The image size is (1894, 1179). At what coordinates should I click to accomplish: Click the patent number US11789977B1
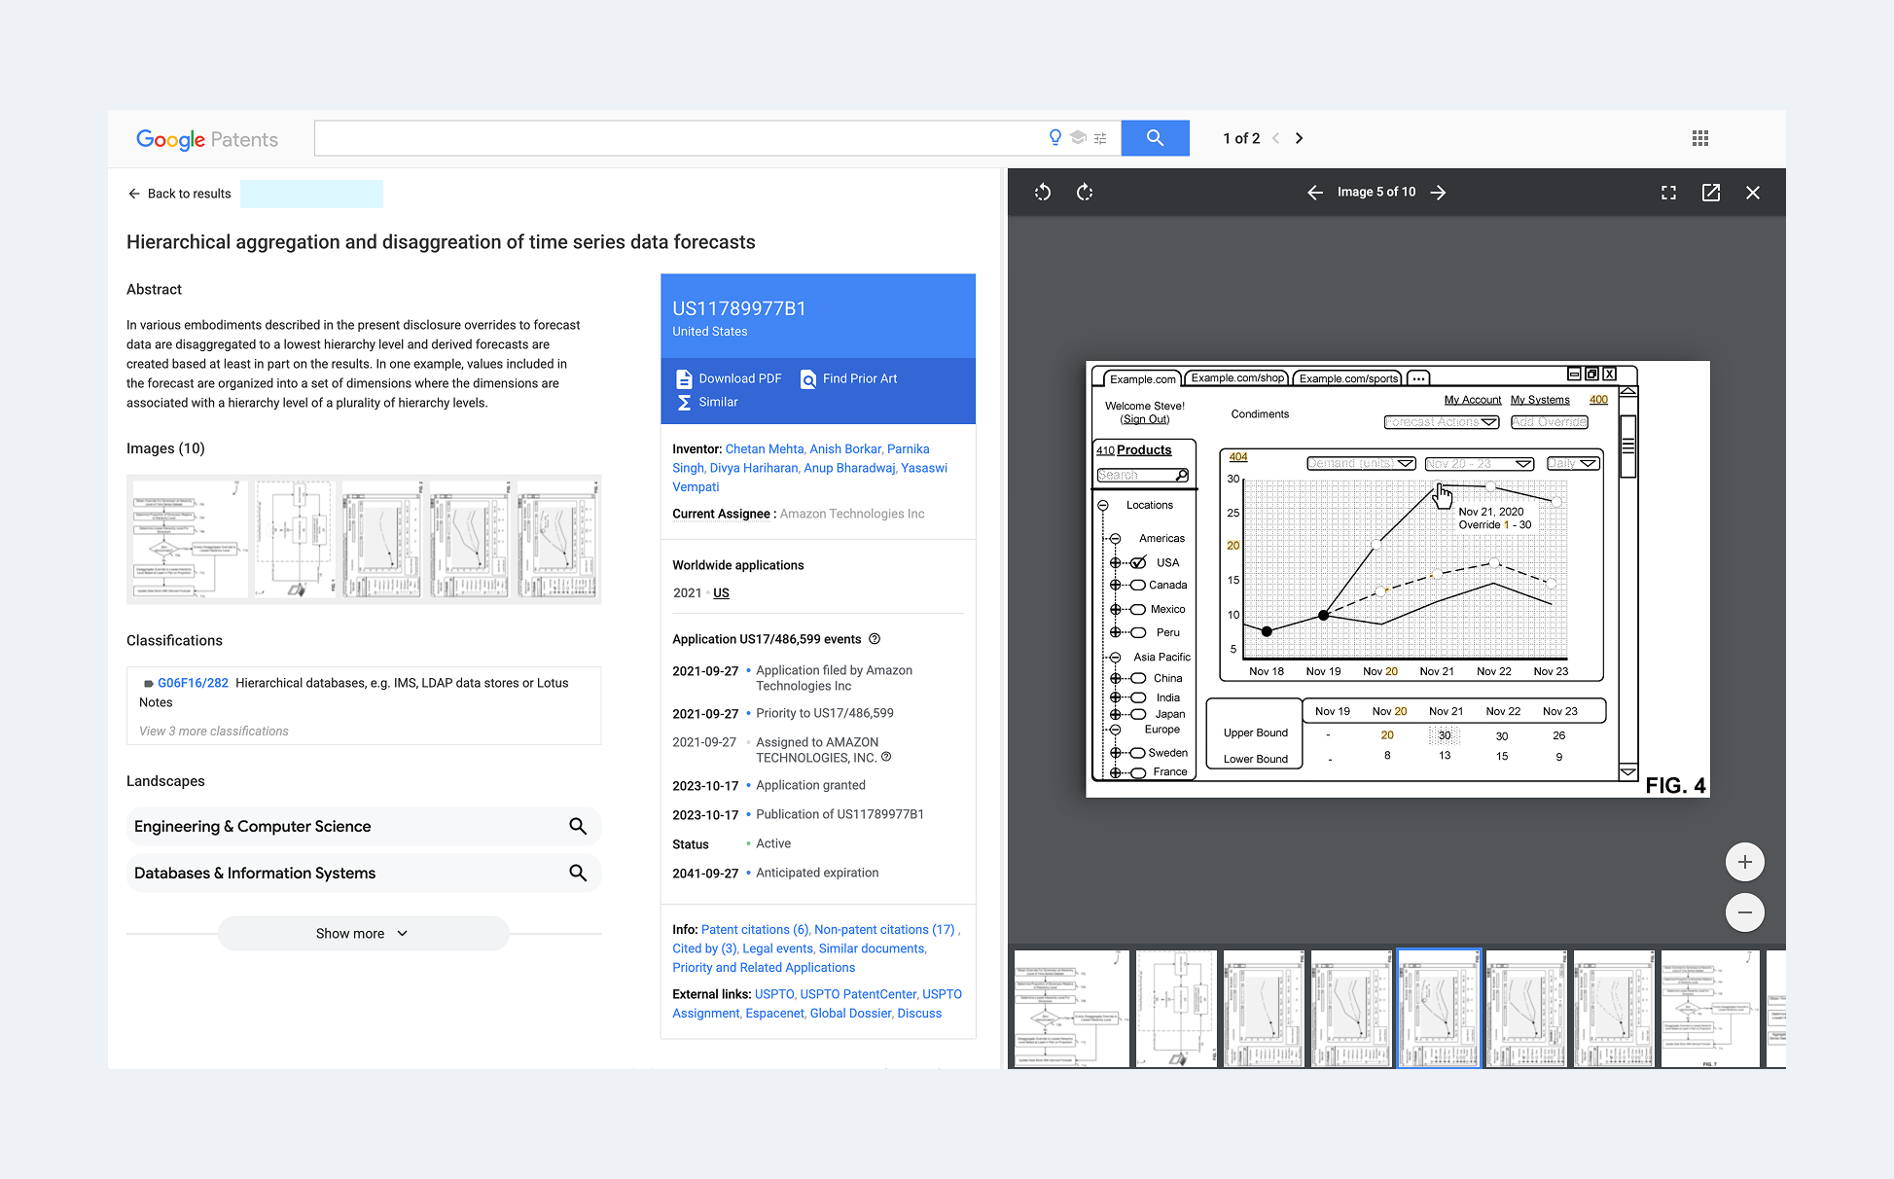(x=739, y=308)
